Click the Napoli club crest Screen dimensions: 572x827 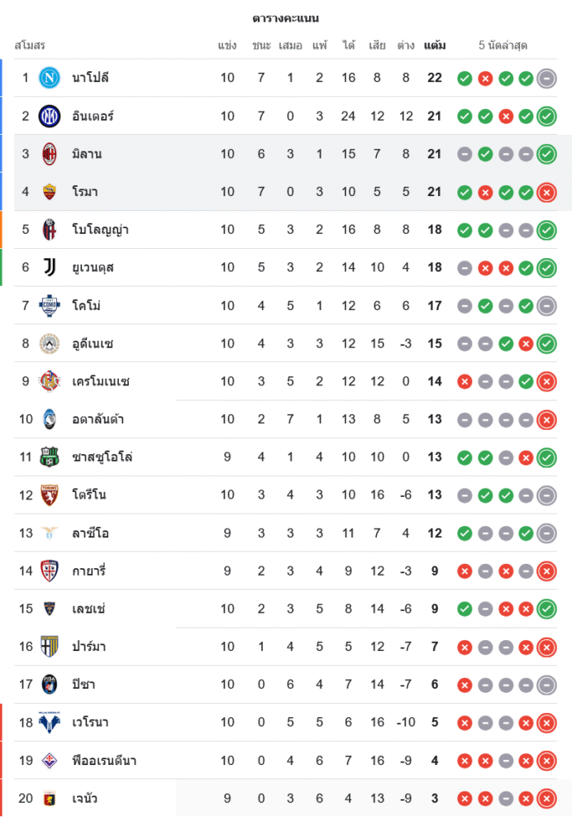[50, 78]
